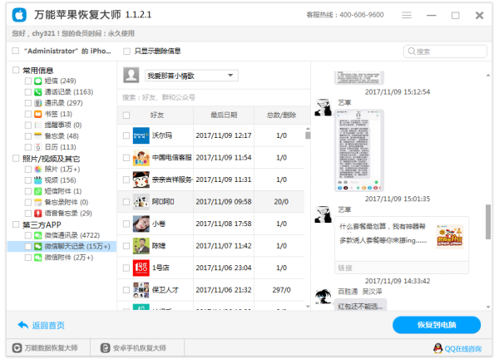The width and height of the screenshot is (499, 359).
Task: Click the 微信附件 WeChat icon
Action: [x=38, y=258]
